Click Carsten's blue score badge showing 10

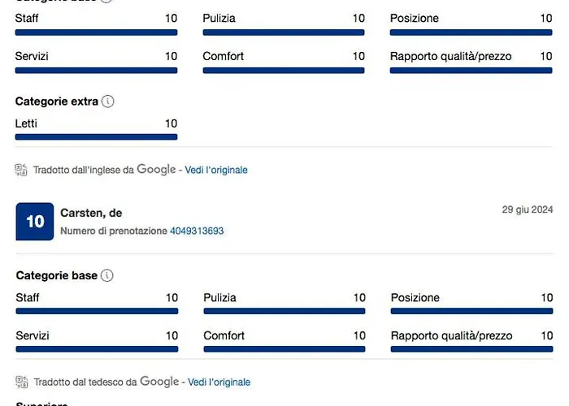35,222
